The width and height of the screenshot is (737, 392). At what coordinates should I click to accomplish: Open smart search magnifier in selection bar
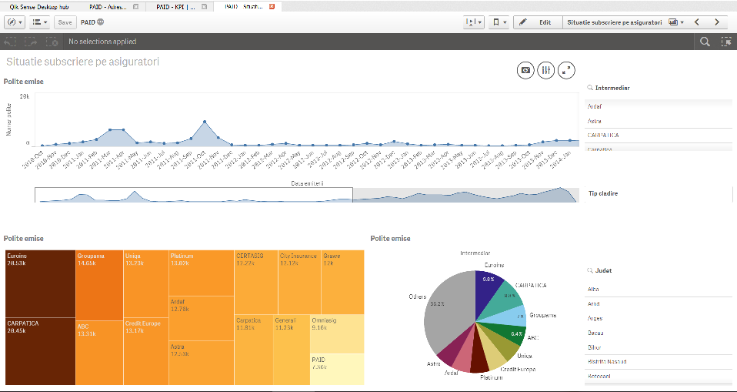(705, 42)
